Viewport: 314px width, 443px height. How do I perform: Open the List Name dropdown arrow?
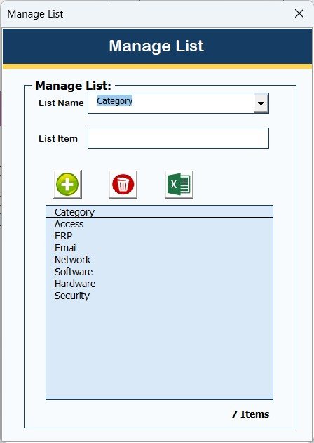[261, 103]
